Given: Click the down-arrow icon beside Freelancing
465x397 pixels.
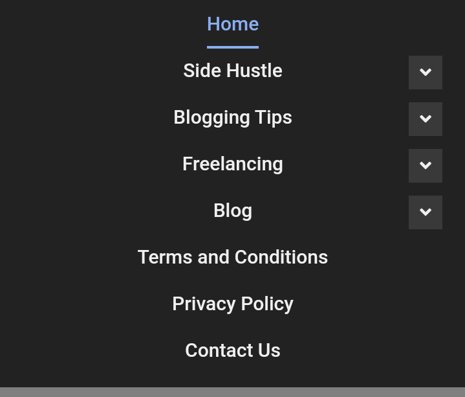Looking at the screenshot, I should (x=425, y=165).
